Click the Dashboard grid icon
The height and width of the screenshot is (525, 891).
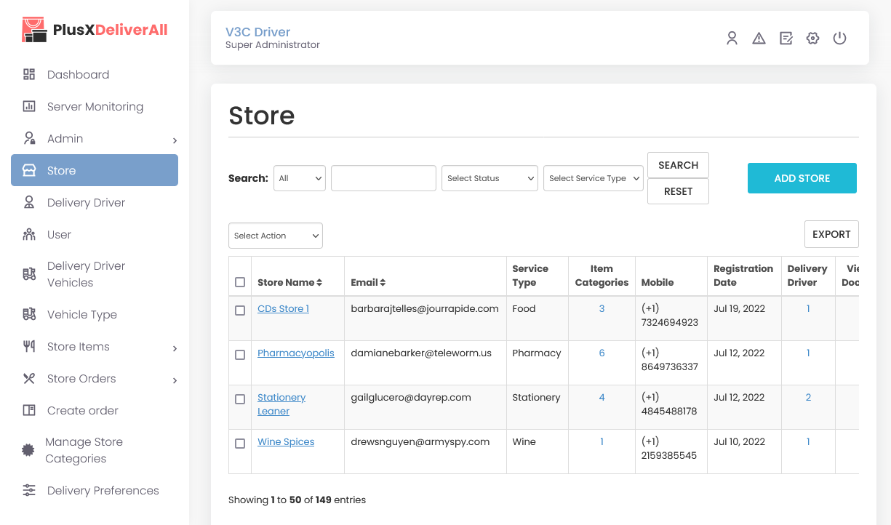(x=29, y=74)
